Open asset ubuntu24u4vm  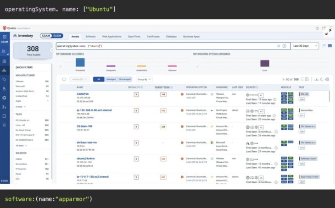coord(86,159)
